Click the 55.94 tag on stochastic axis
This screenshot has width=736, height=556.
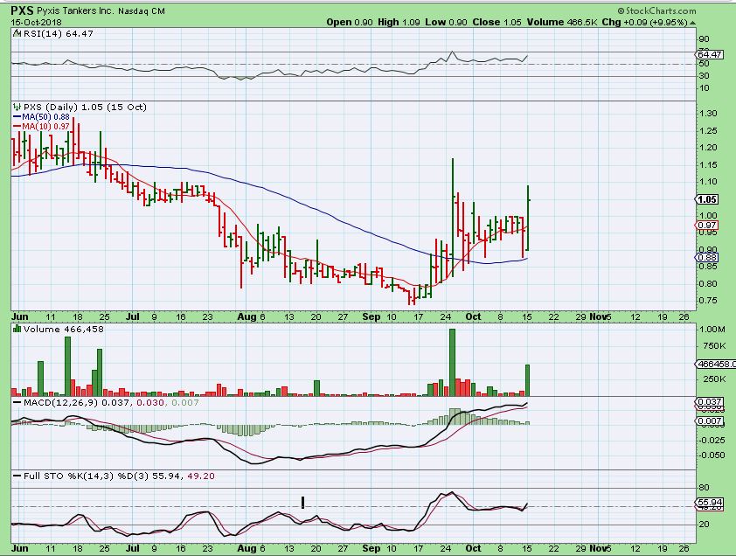click(x=709, y=502)
